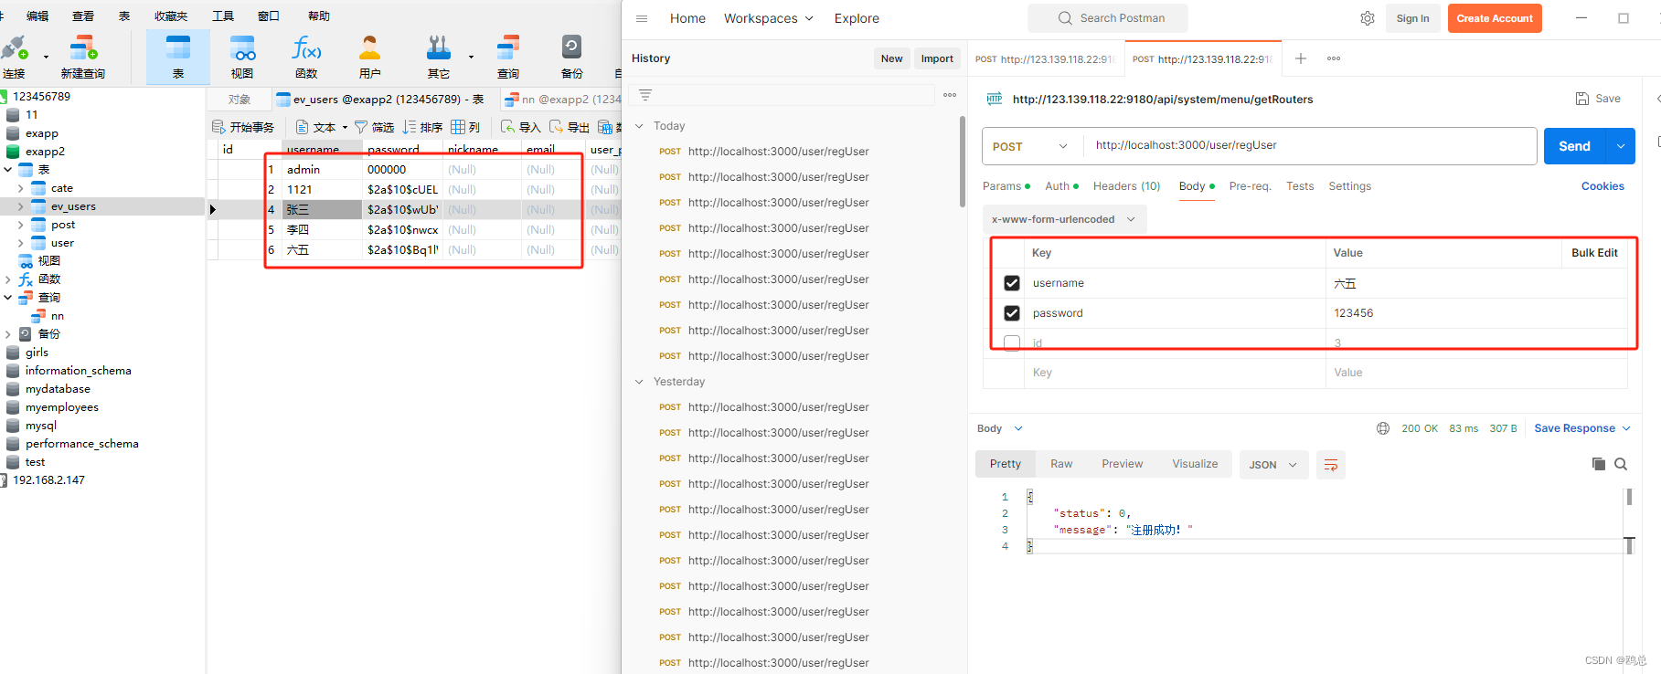Click the 备份 (Backup) toolbar icon
The image size is (1661, 674).
pos(572,57)
